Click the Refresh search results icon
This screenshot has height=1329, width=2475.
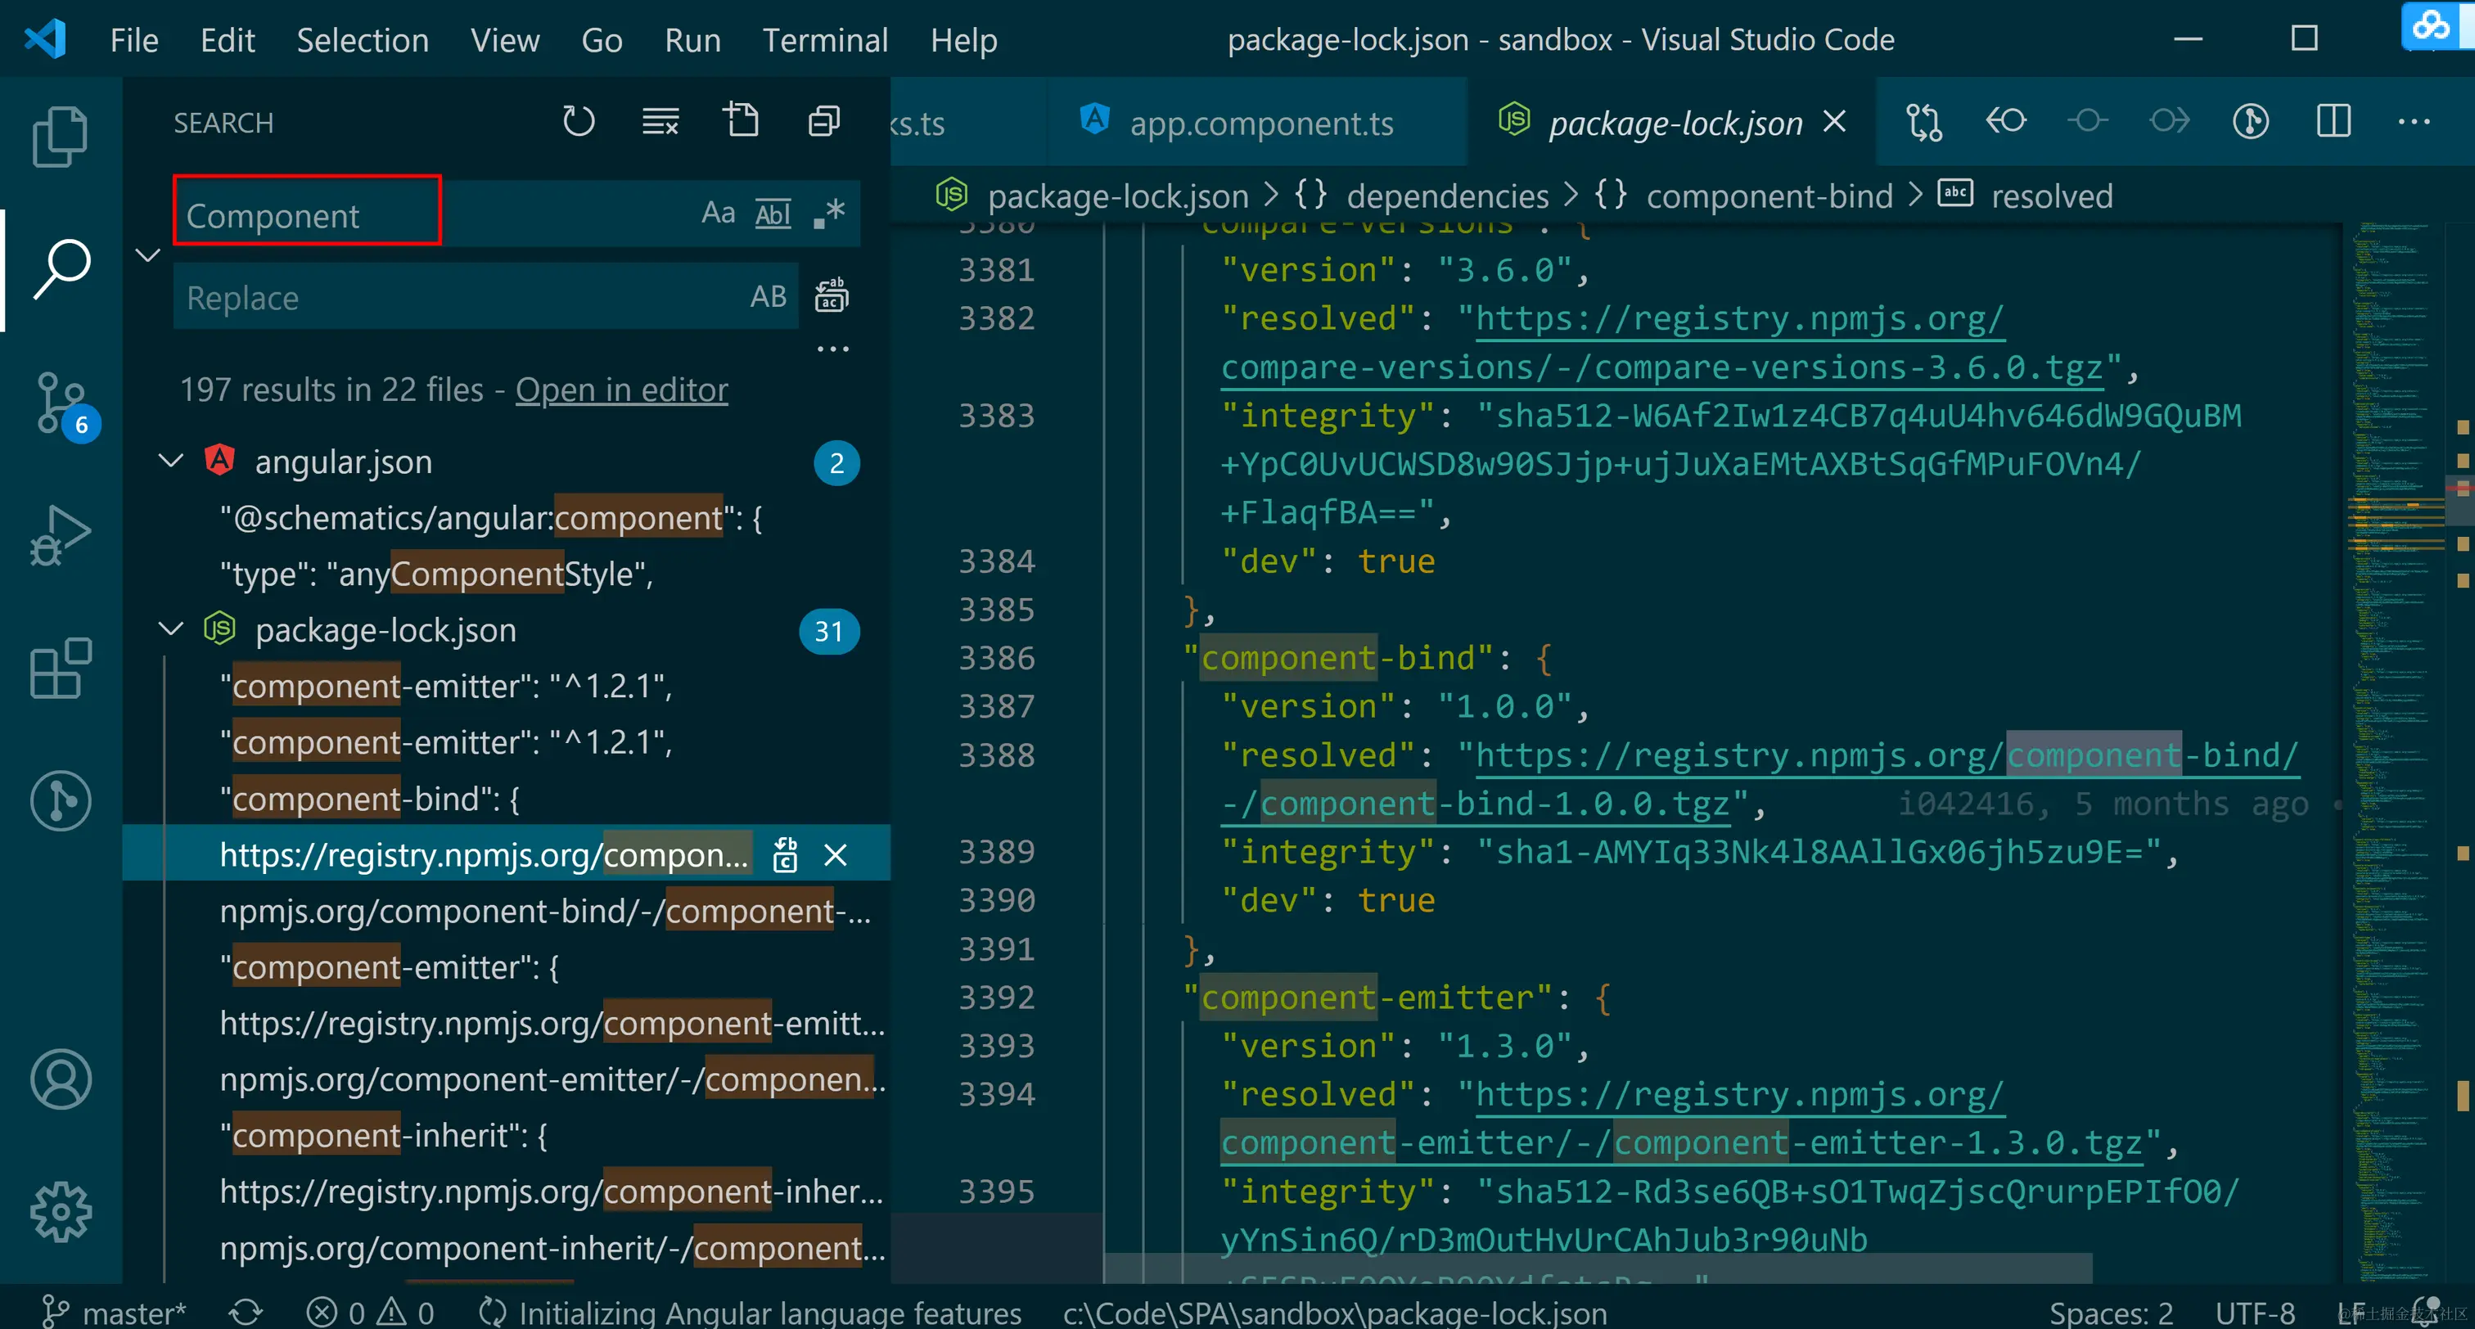(x=579, y=122)
